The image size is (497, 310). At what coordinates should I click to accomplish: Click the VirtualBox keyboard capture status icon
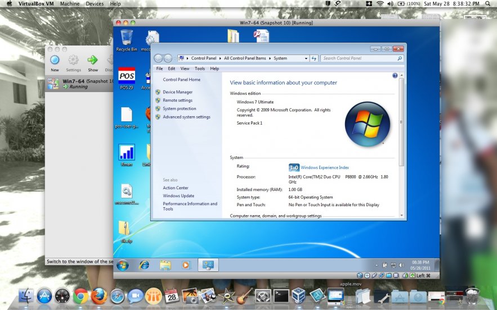413,276
